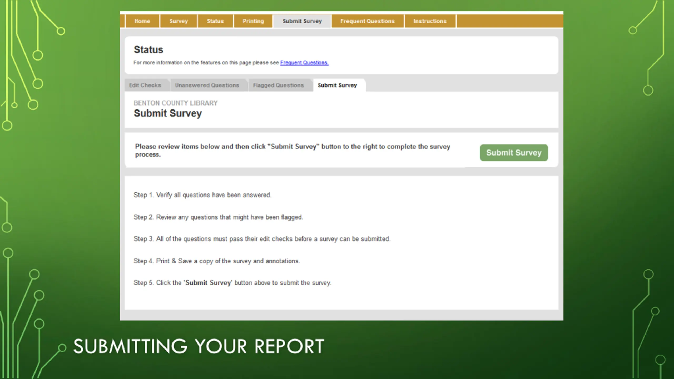Viewport: 674px width, 379px height.
Task: Click the 'Status' page heading
Action: pos(148,50)
